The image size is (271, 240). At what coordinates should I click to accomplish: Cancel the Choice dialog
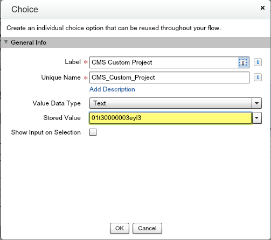coord(147,228)
